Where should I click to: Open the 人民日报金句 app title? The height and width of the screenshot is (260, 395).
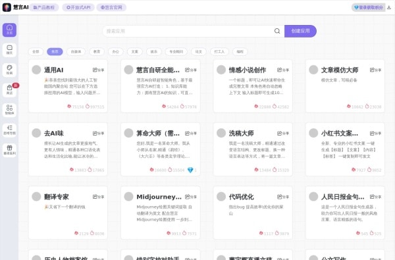(342, 197)
